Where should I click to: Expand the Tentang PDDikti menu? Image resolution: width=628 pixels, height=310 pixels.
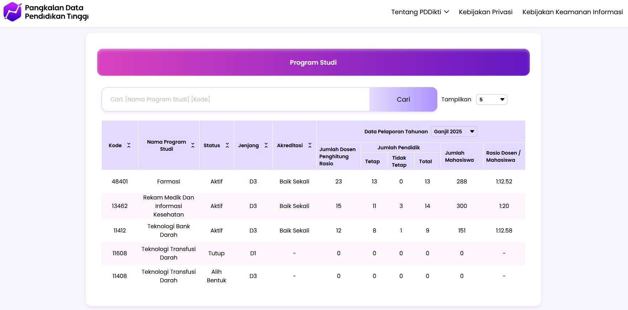[420, 12]
